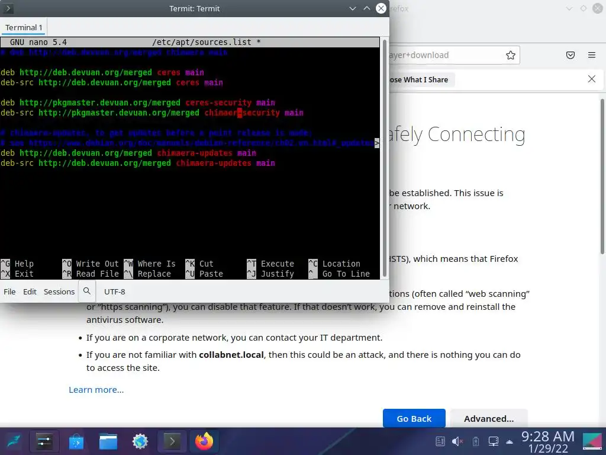Click nano Write Out shortcut label
The height and width of the screenshot is (455, 606).
[98, 264]
